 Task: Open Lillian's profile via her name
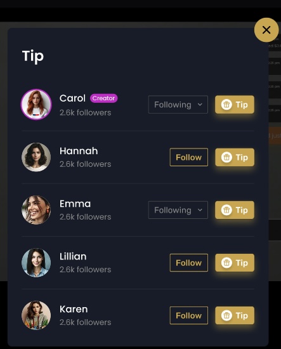click(x=73, y=256)
